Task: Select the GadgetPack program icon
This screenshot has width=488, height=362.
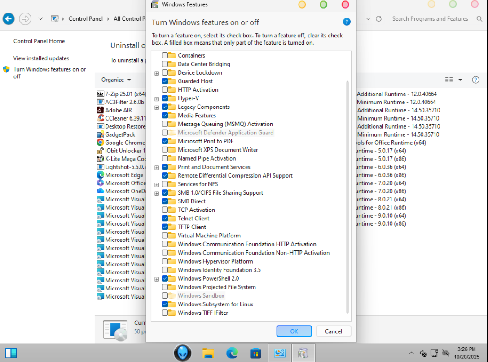Action: (100, 134)
